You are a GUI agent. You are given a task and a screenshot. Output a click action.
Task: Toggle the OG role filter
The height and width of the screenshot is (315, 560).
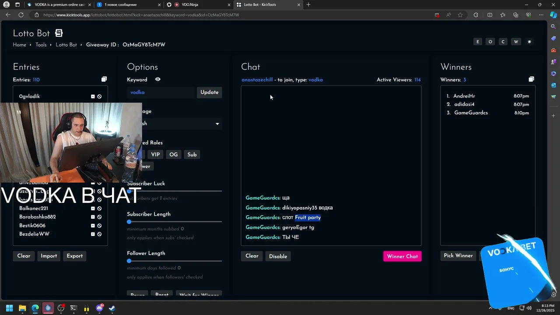tap(174, 154)
